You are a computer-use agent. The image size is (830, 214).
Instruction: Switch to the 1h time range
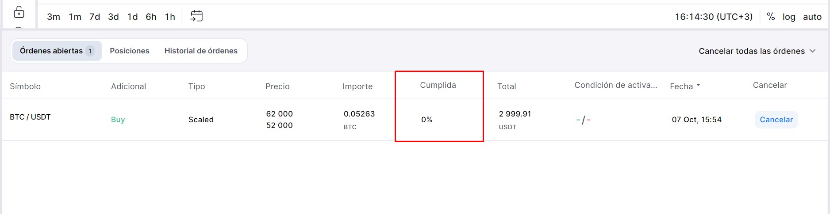(170, 17)
